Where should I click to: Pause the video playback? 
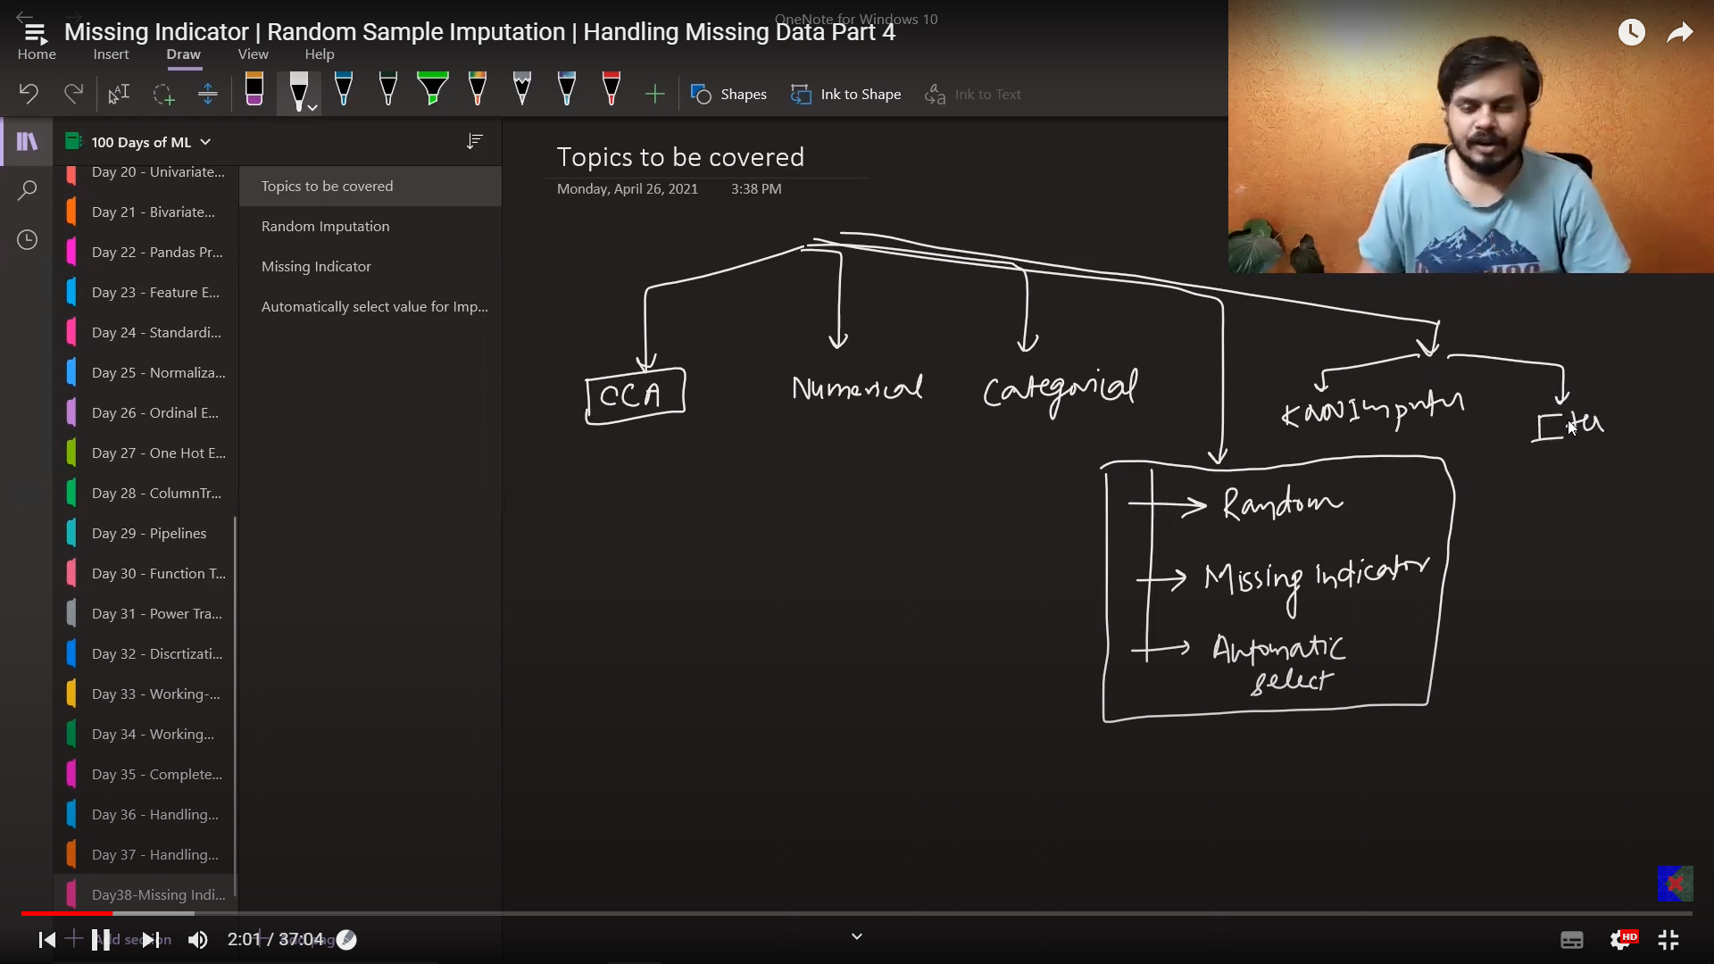tap(100, 939)
